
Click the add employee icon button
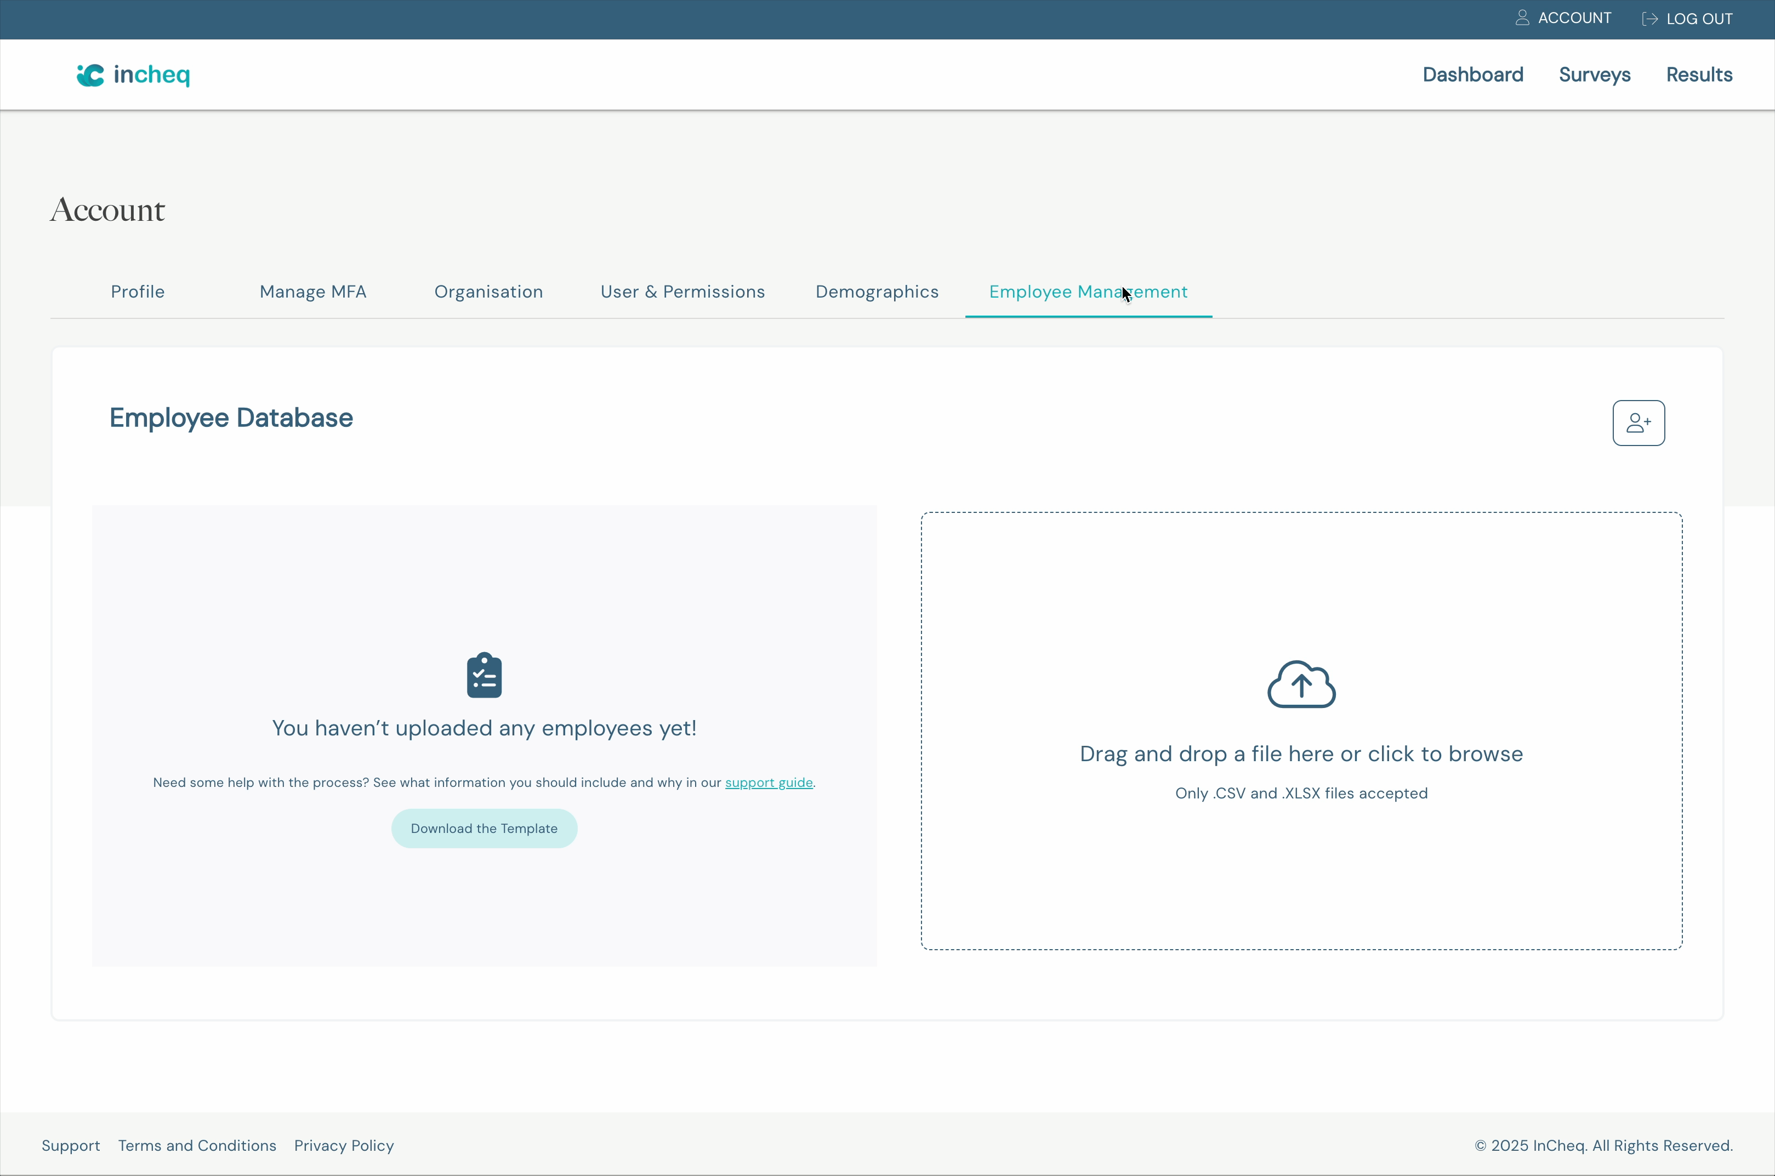1639,423
